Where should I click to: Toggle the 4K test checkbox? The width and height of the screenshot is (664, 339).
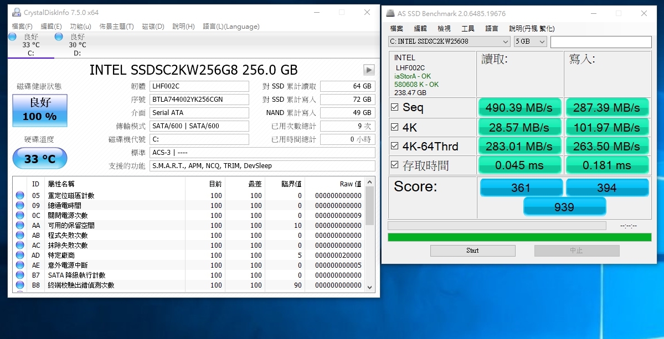click(x=395, y=127)
